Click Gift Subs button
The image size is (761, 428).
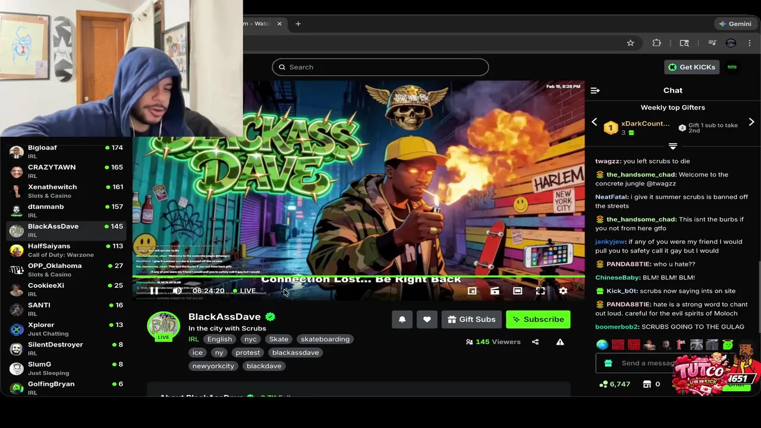tap(471, 319)
